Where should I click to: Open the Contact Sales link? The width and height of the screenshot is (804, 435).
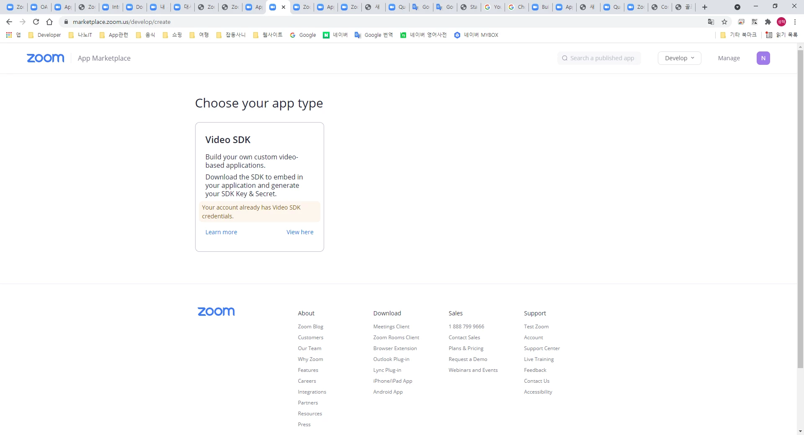pyautogui.click(x=464, y=338)
